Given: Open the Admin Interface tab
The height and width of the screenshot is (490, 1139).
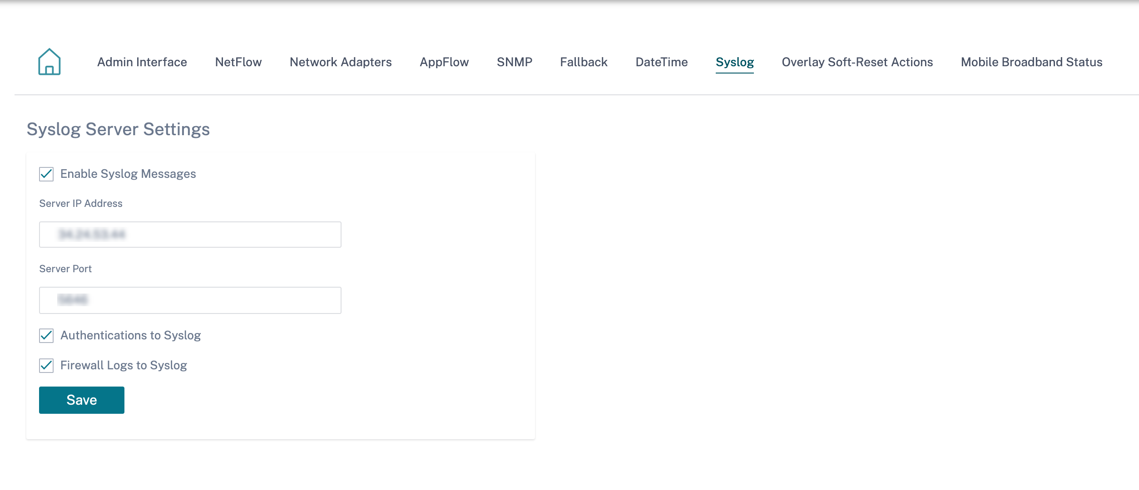Looking at the screenshot, I should pos(142,62).
